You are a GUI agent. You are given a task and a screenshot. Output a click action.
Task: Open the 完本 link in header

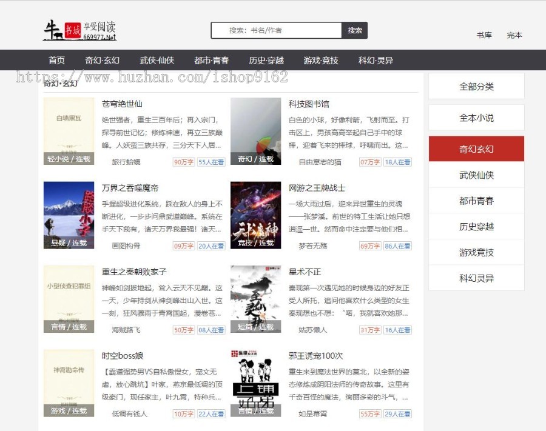[514, 35]
